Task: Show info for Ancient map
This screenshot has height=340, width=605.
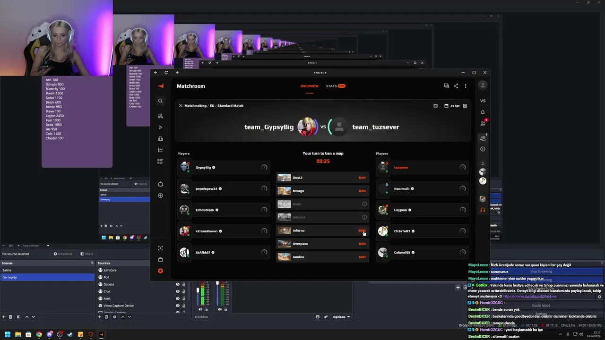Action: 364,217
